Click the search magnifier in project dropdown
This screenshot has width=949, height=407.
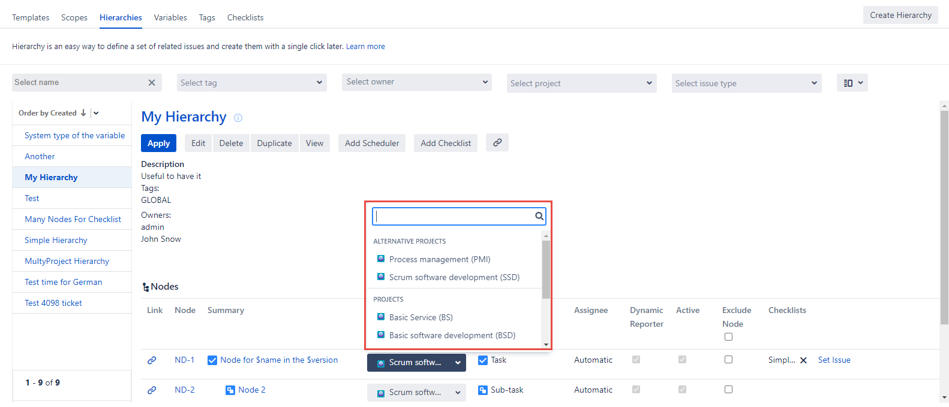(539, 216)
